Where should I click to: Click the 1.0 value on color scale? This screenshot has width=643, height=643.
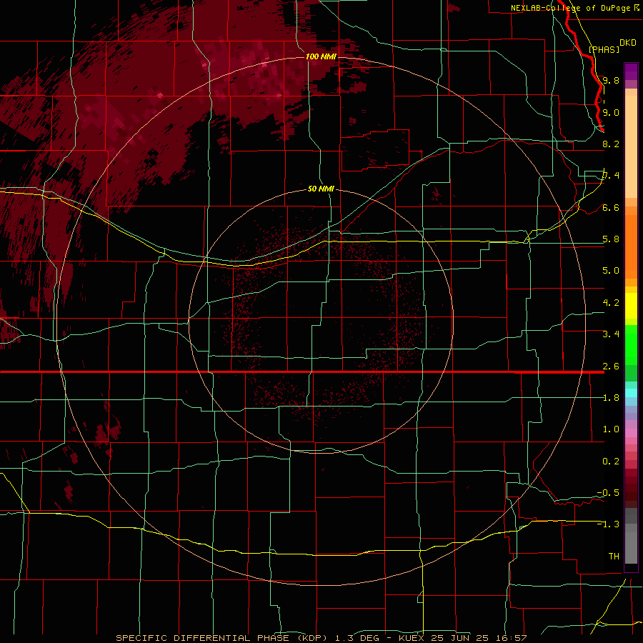(x=611, y=429)
